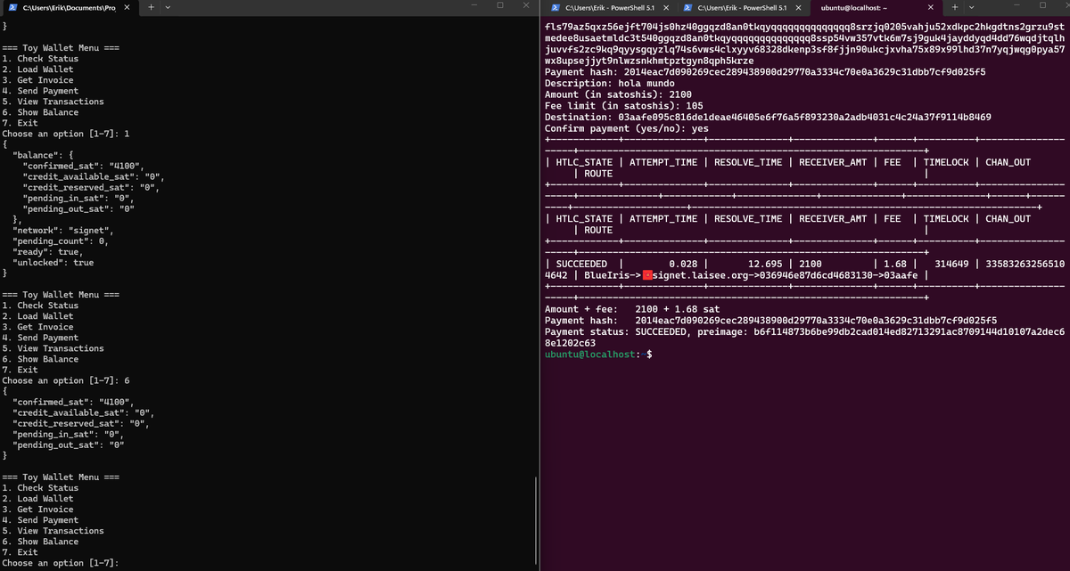Screen dimensions: 1070x571
Task: Click the 12.695 resolve time value
Action: (765, 264)
